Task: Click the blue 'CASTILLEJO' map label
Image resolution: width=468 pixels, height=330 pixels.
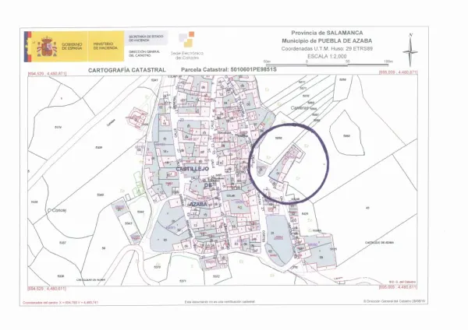Action: click(192, 169)
